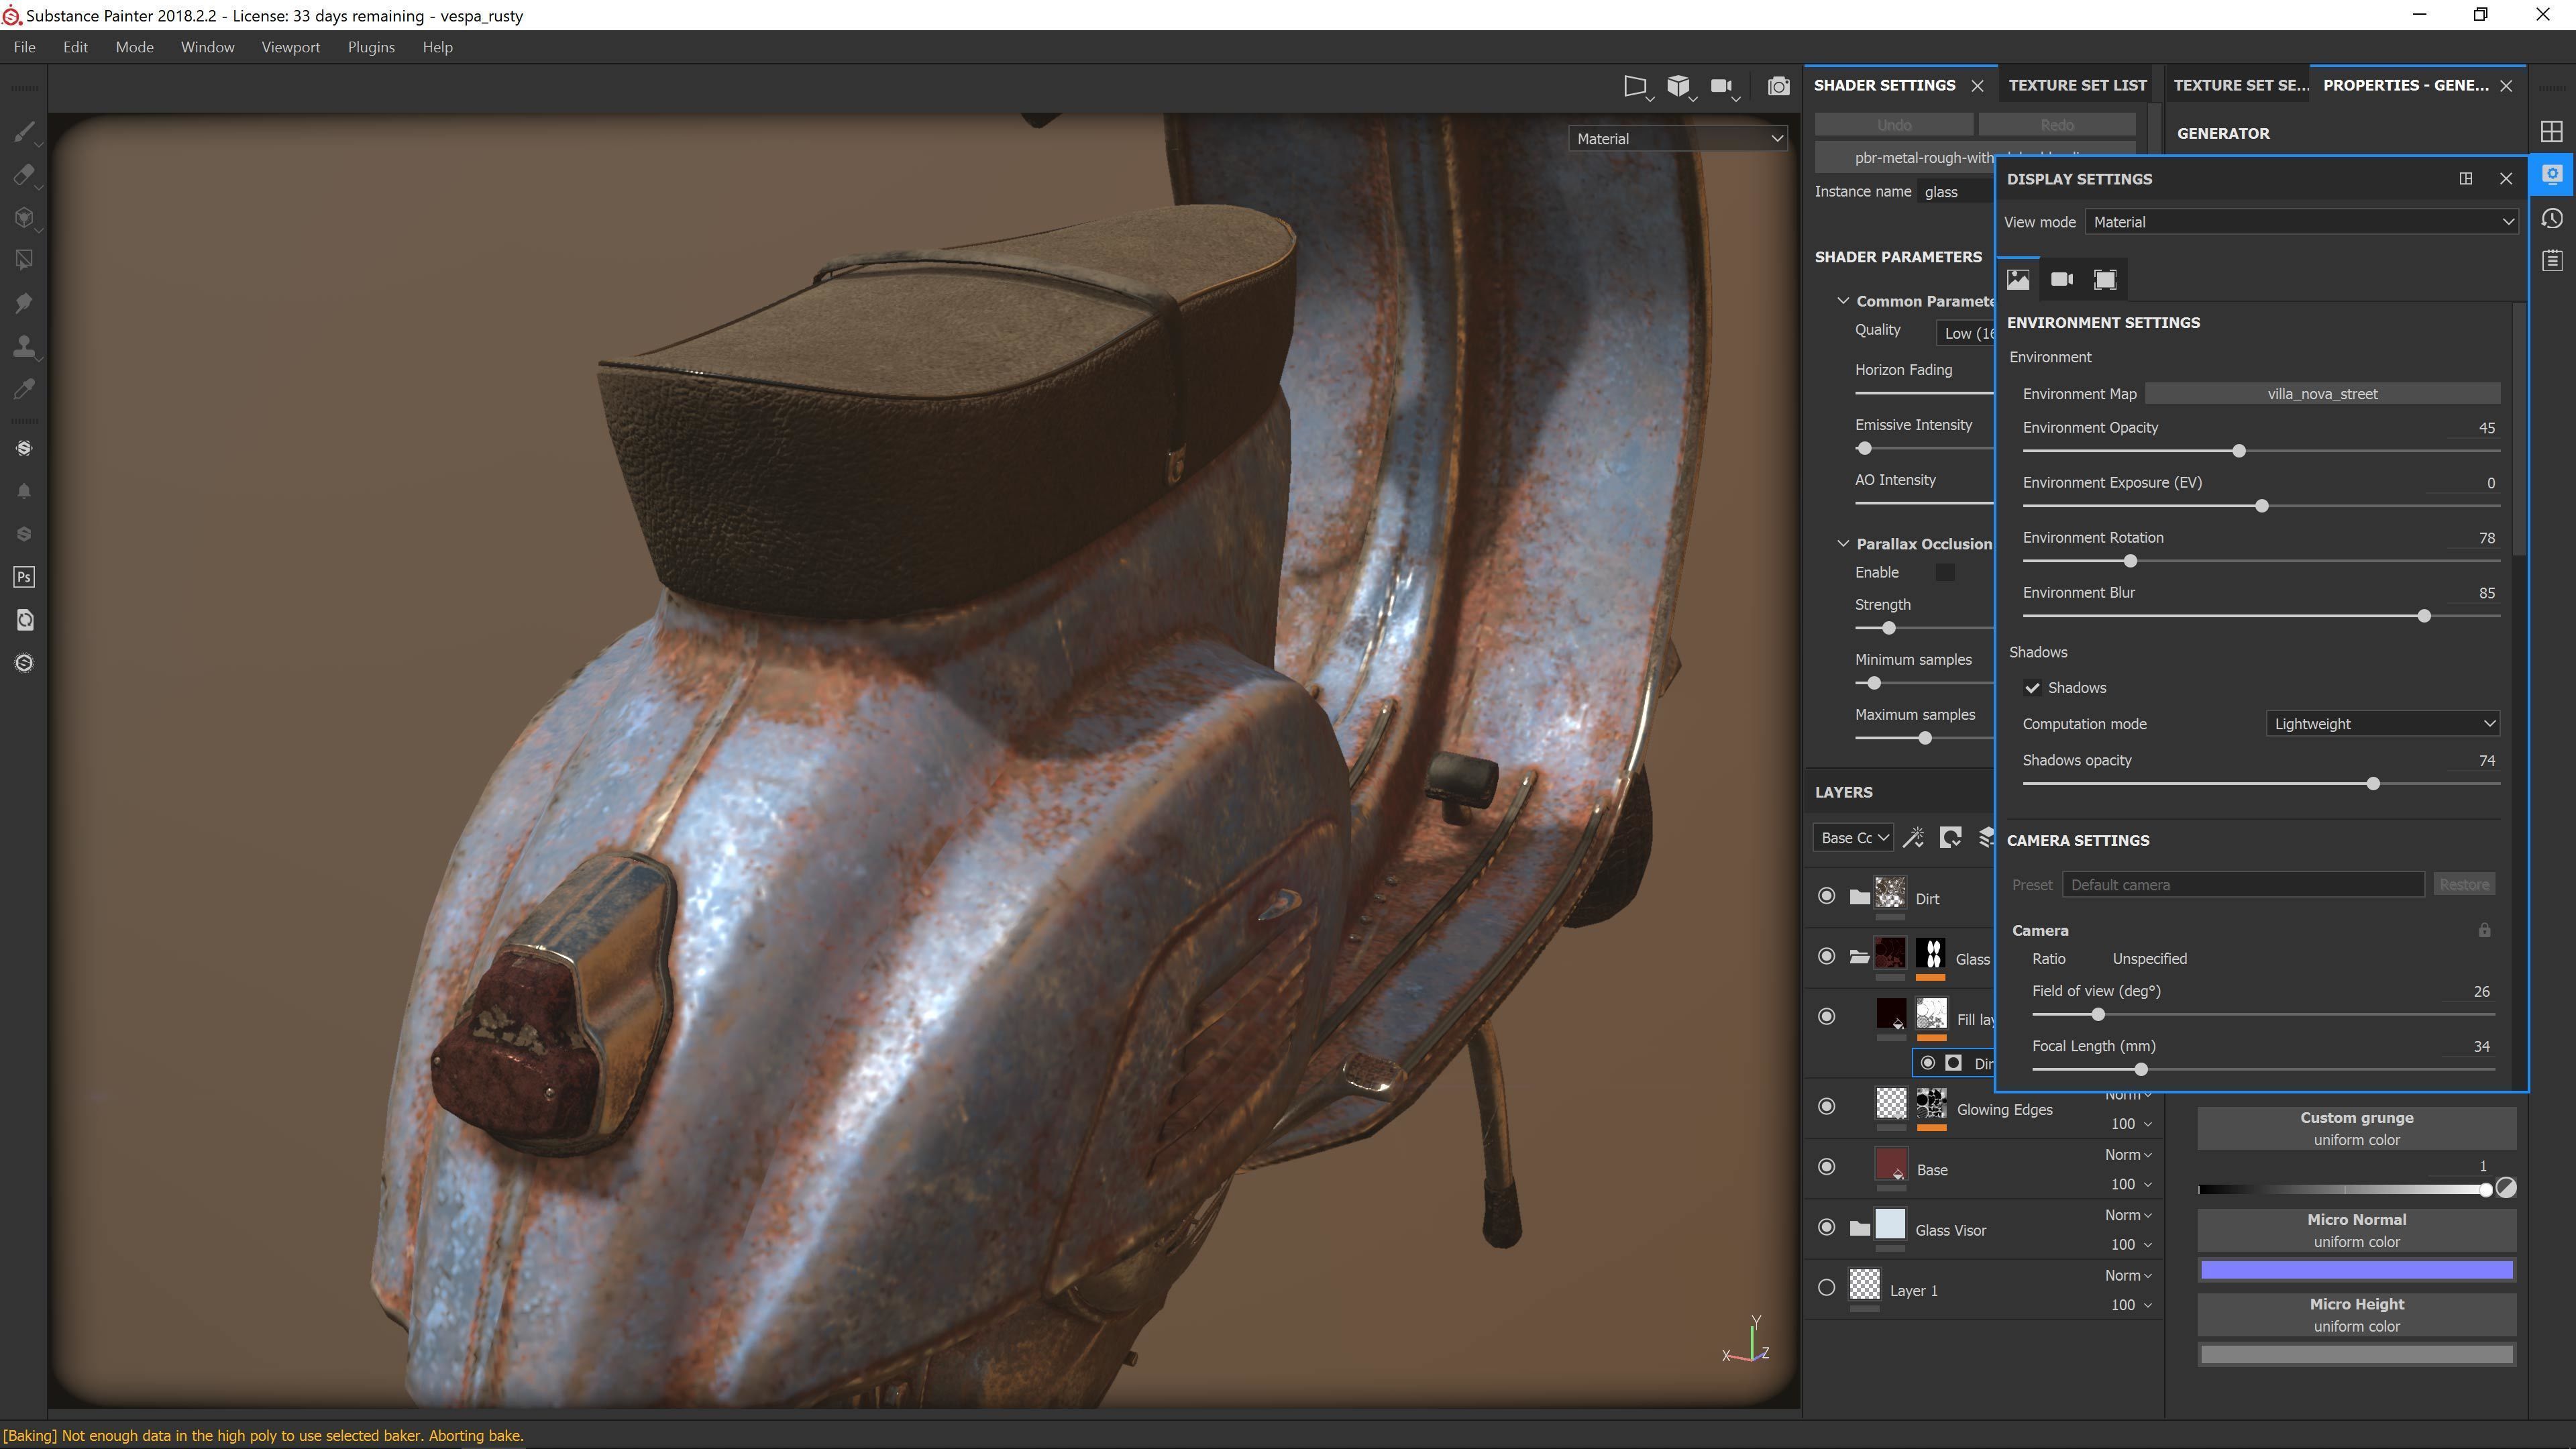Select the Paint brush tool
This screenshot has height=1449, width=2576.
[24, 132]
